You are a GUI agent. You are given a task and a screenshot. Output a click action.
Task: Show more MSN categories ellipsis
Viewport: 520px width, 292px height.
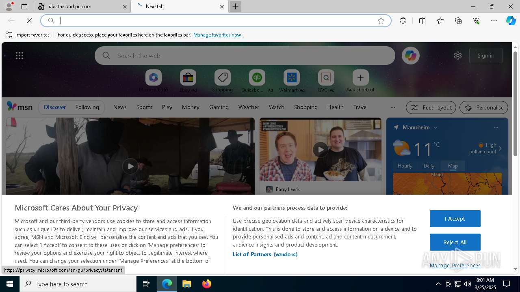tap(392, 107)
